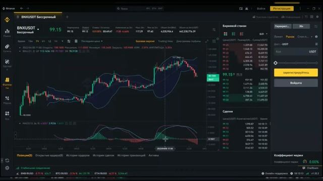The width and height of the screenshot is (323, 181).
Task: Expand the BNXUSDT pair selector arrow
Action: click(x=38, y=29)
